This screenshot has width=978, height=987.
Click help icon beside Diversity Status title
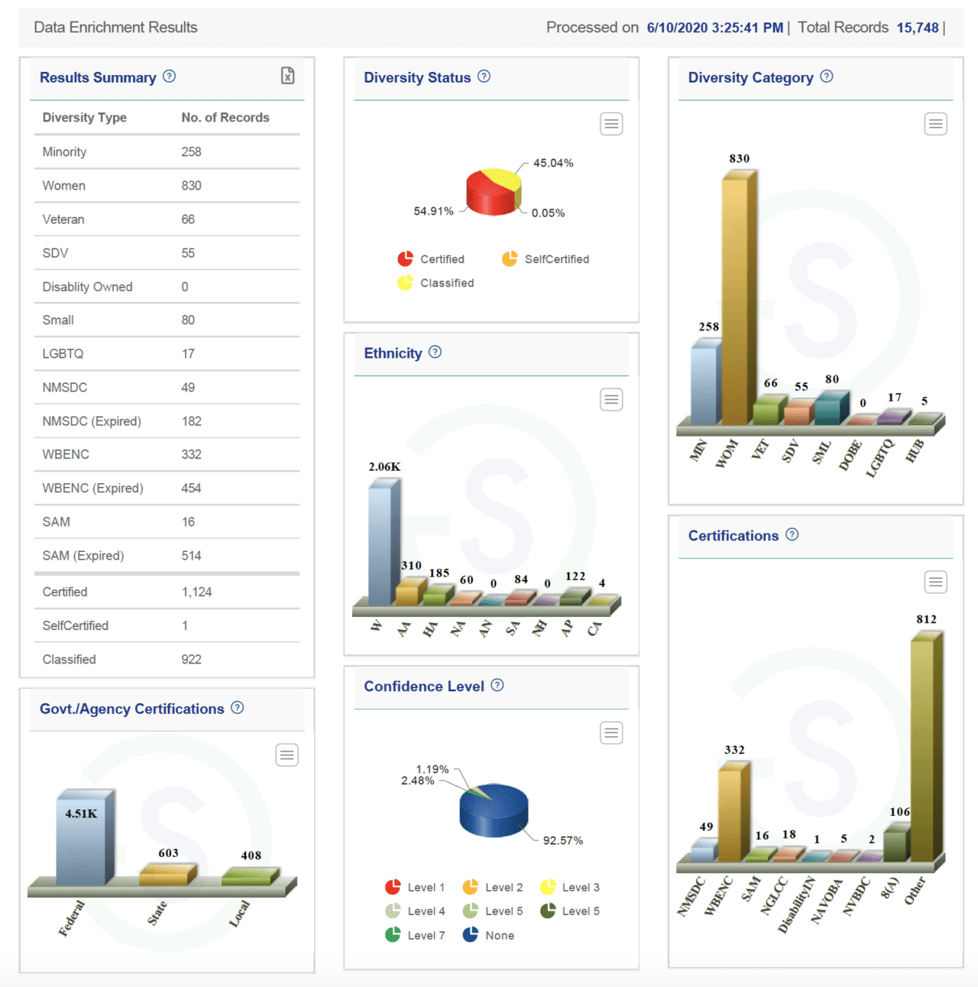tap(484, 76)
